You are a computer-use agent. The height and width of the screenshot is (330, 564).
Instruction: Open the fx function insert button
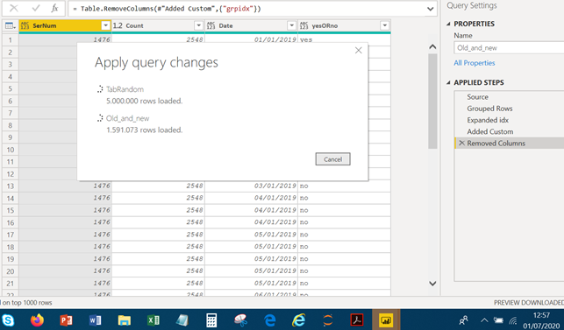(54, 8)
